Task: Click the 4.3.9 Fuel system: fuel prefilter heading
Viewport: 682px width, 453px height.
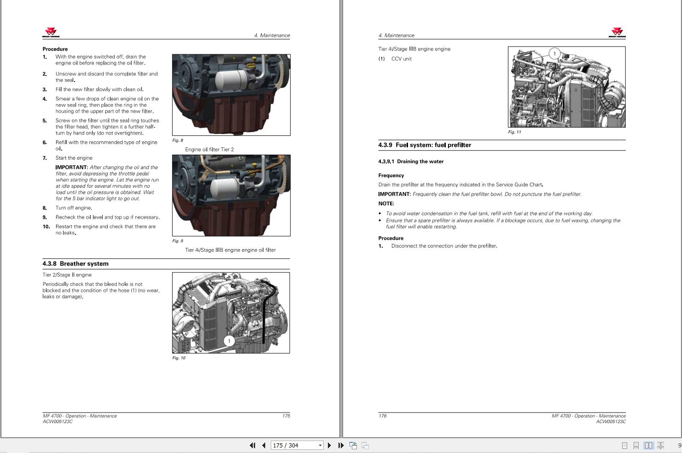Action: point(425,145)
